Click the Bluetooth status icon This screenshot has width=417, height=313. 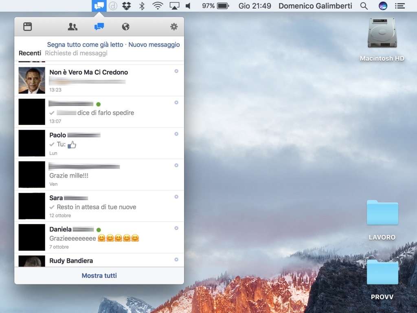point(142,6)
